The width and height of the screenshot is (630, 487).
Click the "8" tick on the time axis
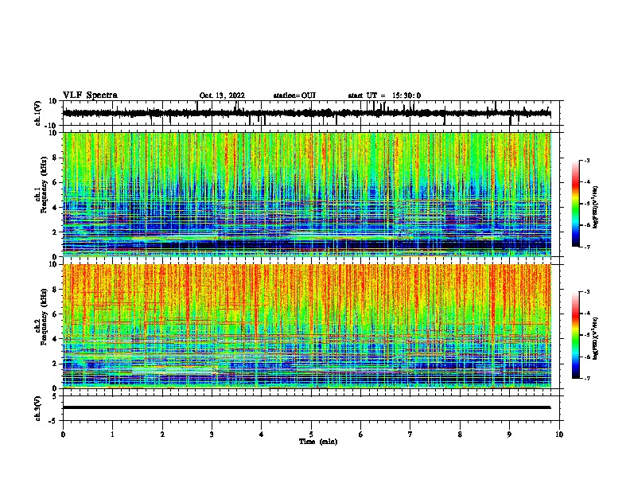pyautogui.click(x=460, y=434)
